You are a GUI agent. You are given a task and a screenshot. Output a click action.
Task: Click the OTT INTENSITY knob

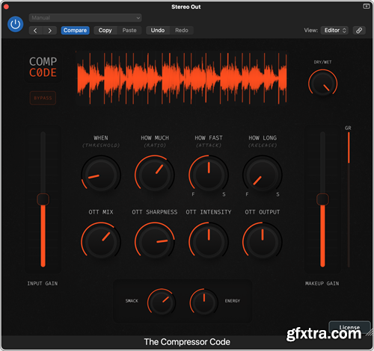(209, 242)
